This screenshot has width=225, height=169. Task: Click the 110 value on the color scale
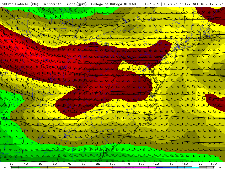127,164
